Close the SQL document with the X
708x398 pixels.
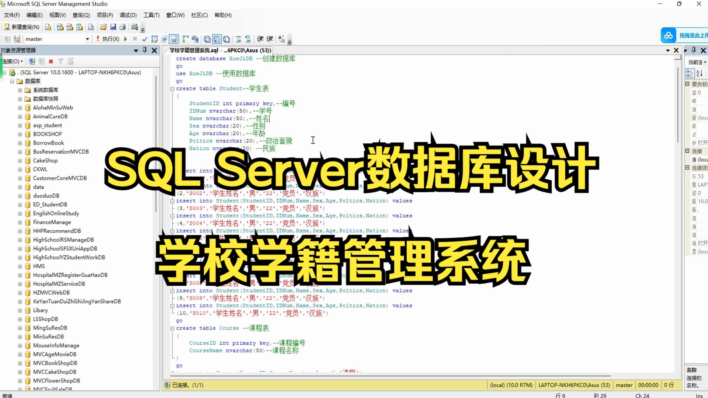(x=676, y=50)
